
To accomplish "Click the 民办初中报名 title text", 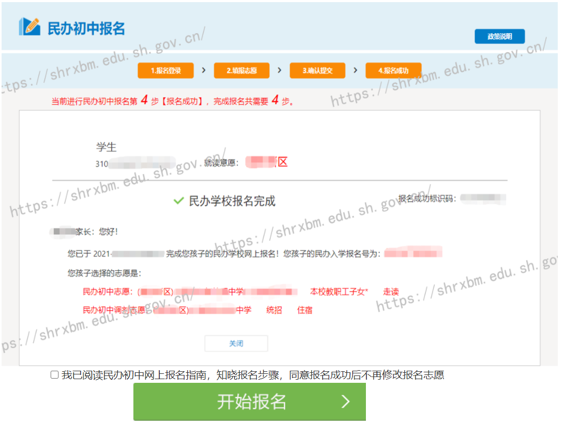I will coord(86,28).
